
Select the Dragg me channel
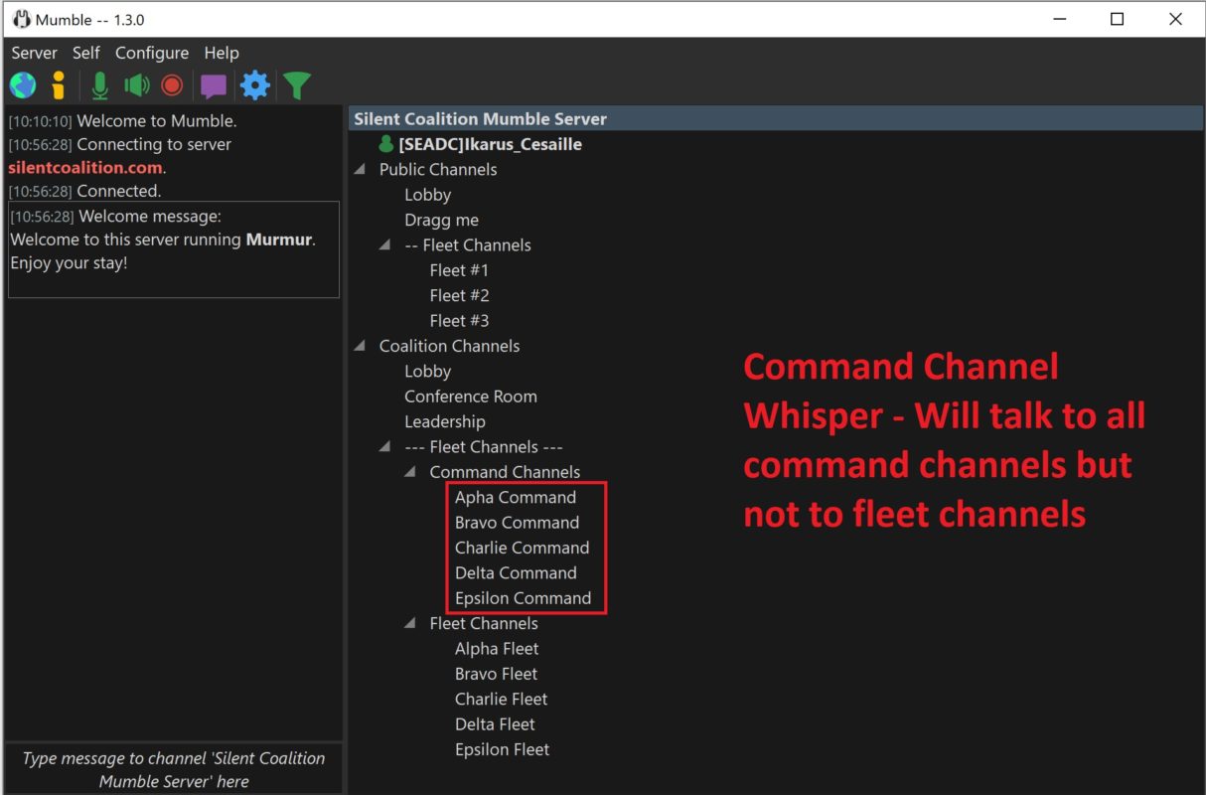pos(441,220)
